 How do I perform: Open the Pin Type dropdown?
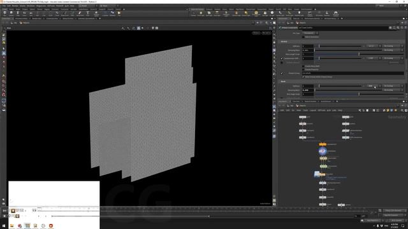click(x=310, y=33)
